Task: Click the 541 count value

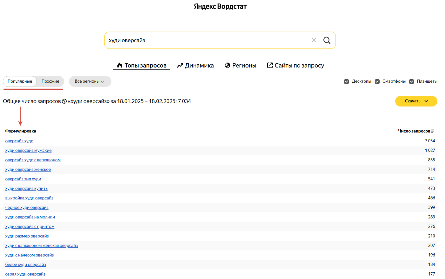Action: 431,179
